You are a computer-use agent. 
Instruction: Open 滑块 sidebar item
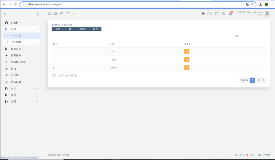[21, 69]
